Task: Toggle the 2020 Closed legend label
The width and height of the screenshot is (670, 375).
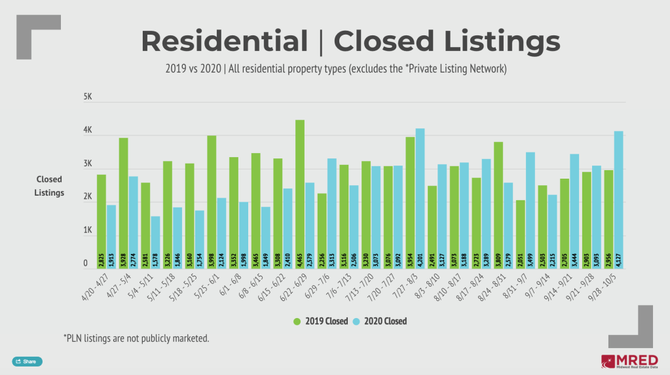Action: coord(384,321)
